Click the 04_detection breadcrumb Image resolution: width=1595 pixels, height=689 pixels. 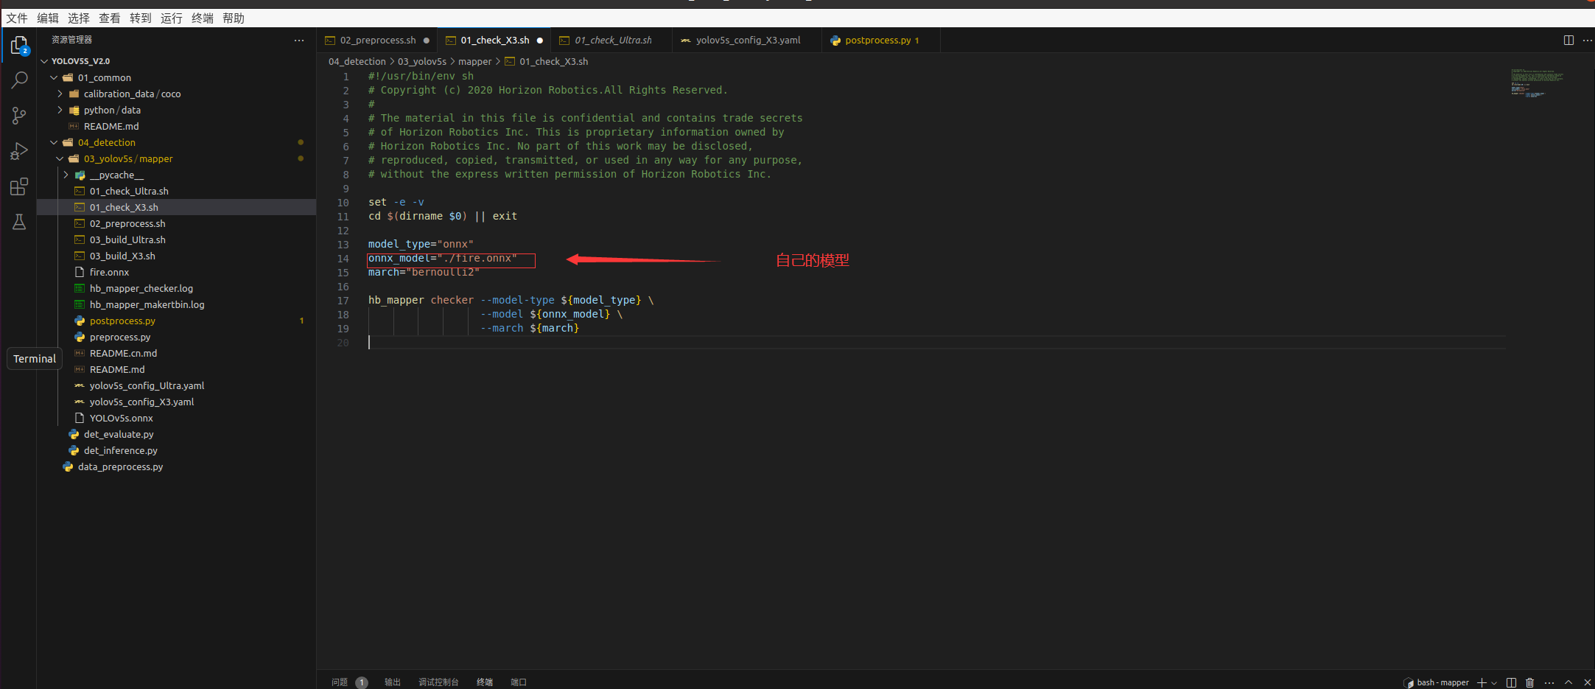(x=357, y=62)
